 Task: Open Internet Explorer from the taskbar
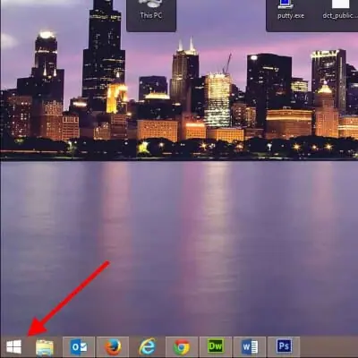(147, 347)
